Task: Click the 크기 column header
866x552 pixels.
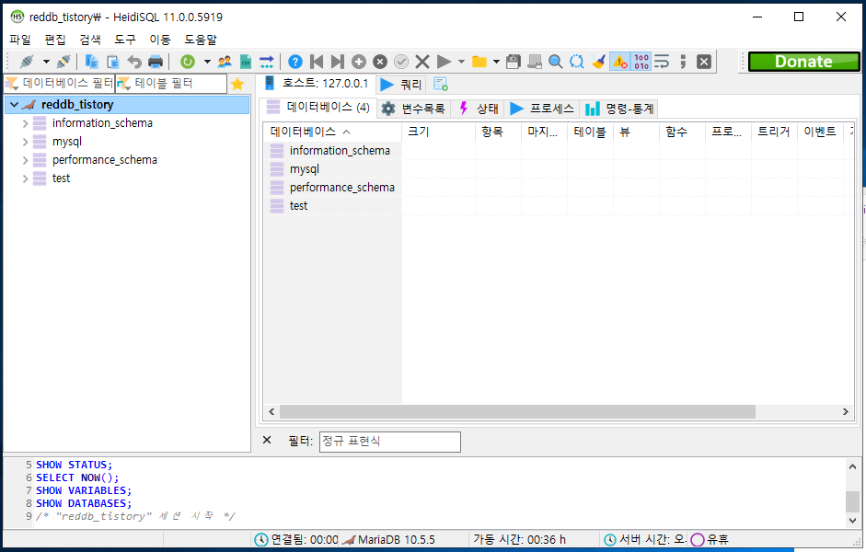Action: [439, 132]
